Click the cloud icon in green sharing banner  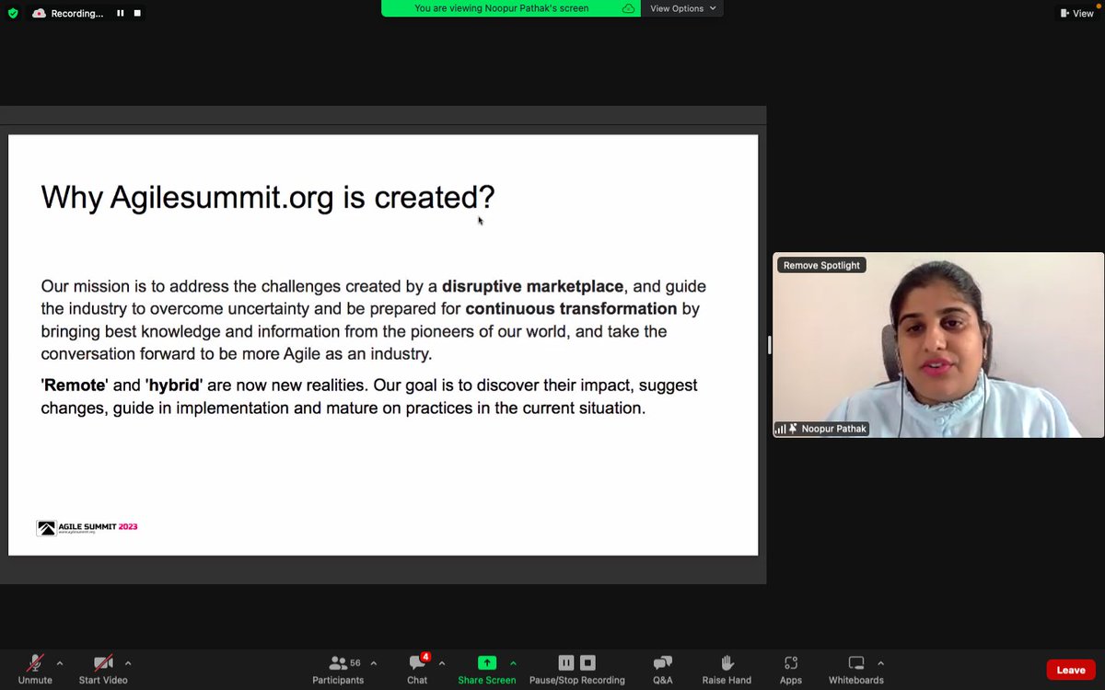coord(628,8)
